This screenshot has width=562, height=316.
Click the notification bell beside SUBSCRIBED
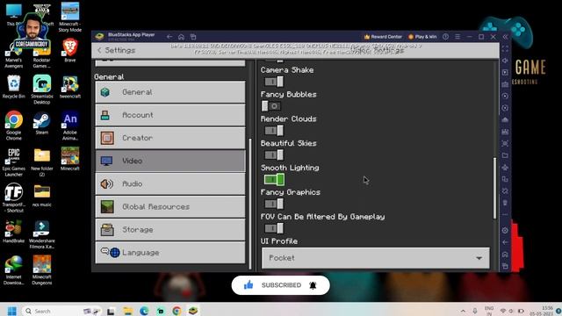click(x=313, y=285)
